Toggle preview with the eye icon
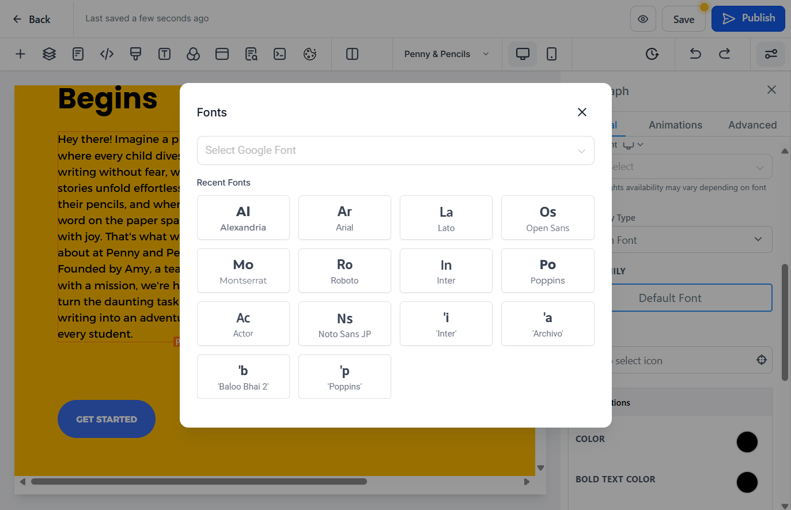 coord(643,19)
